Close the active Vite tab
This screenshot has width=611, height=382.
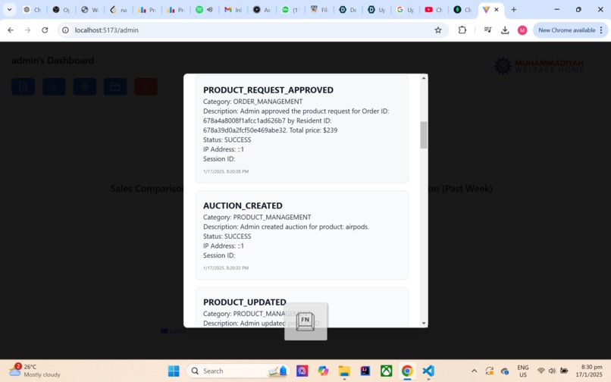pos(497,10)
